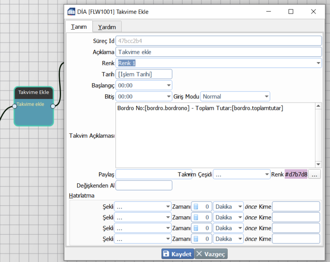Image resolution: width=330 pixels, height=262 pixels.
Task: Click the #d7b7d8 color swatch
Action: [x=296, y=175]
